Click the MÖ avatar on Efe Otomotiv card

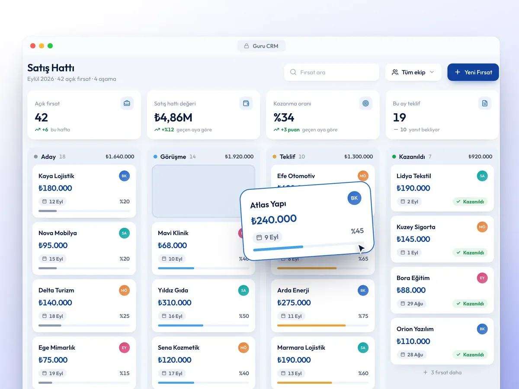point(363,175)
